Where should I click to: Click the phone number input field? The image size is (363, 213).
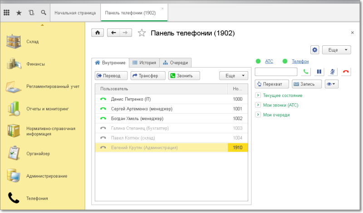click(x=276, y=72)
